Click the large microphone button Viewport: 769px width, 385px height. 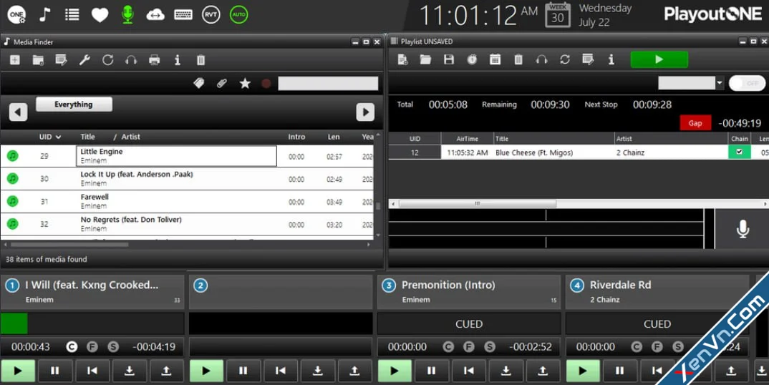pyautogui.click(x=743, y=229)
